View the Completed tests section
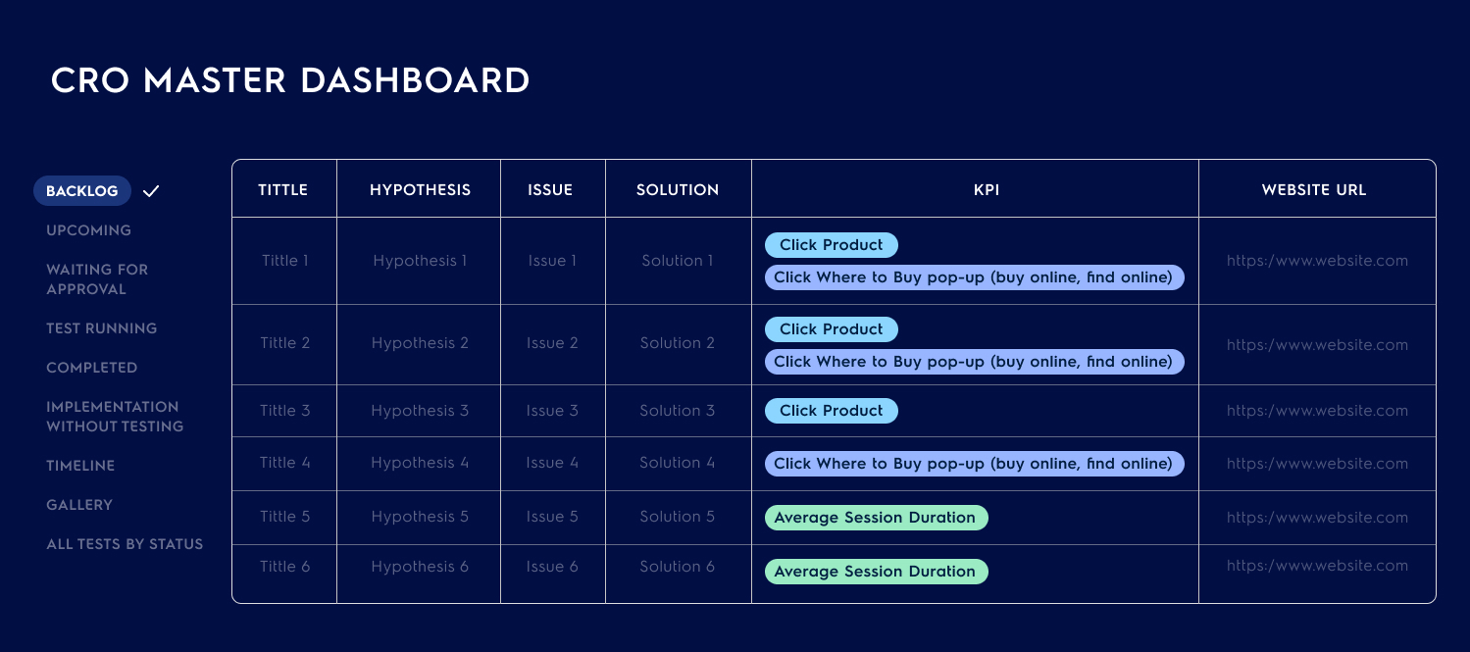 pyautogui.click(x=91, y=368)
